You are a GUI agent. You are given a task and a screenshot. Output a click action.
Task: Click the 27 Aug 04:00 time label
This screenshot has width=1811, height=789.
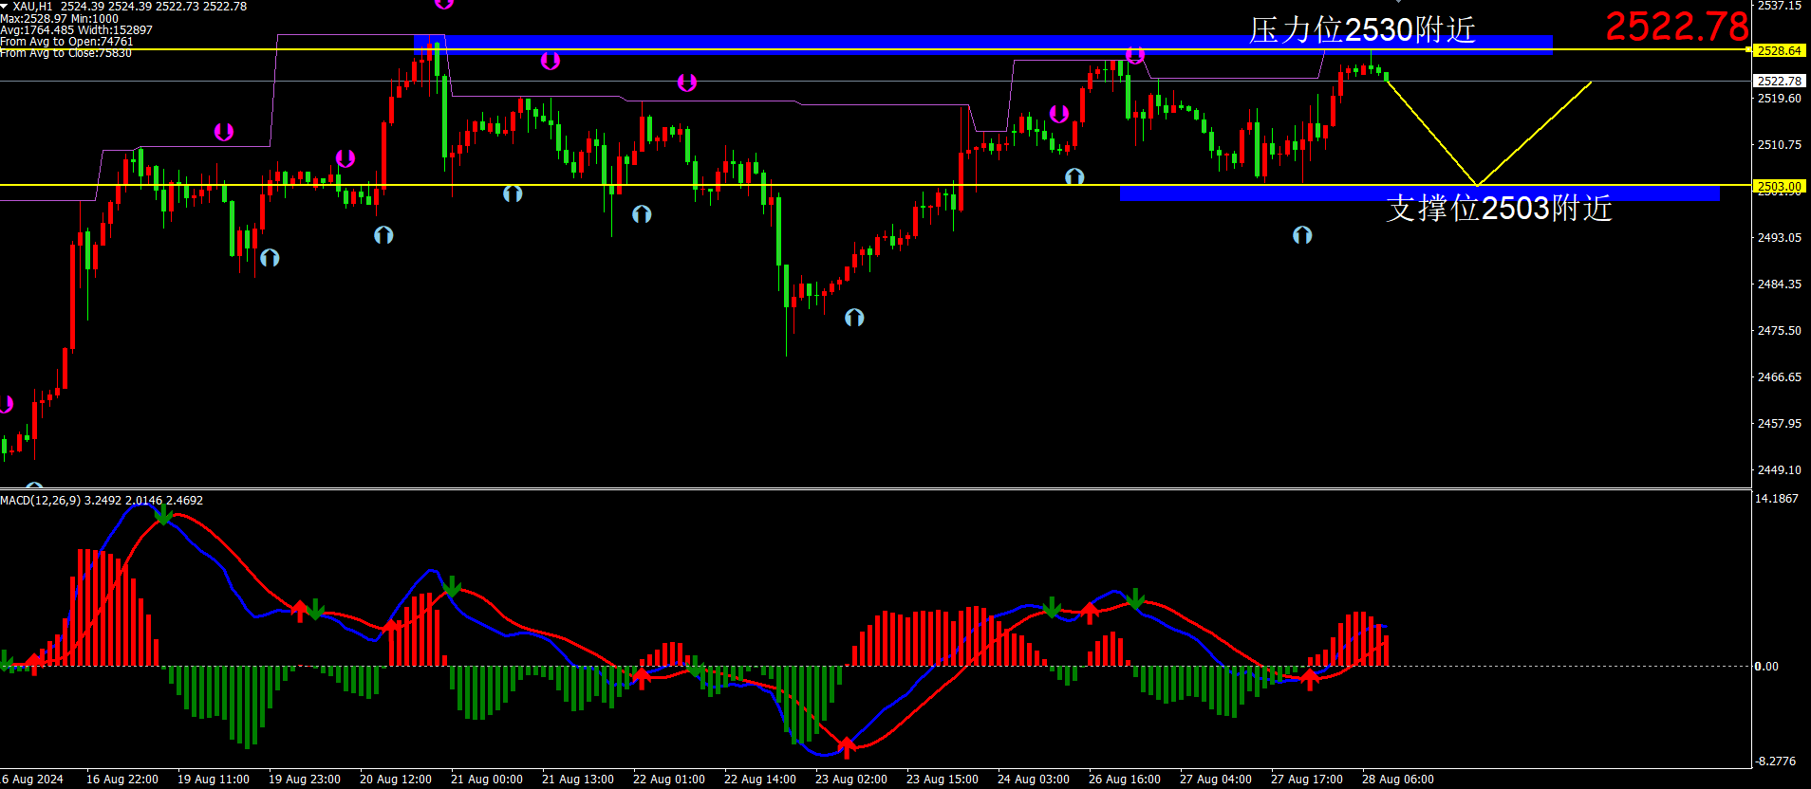coord(1216,779)
